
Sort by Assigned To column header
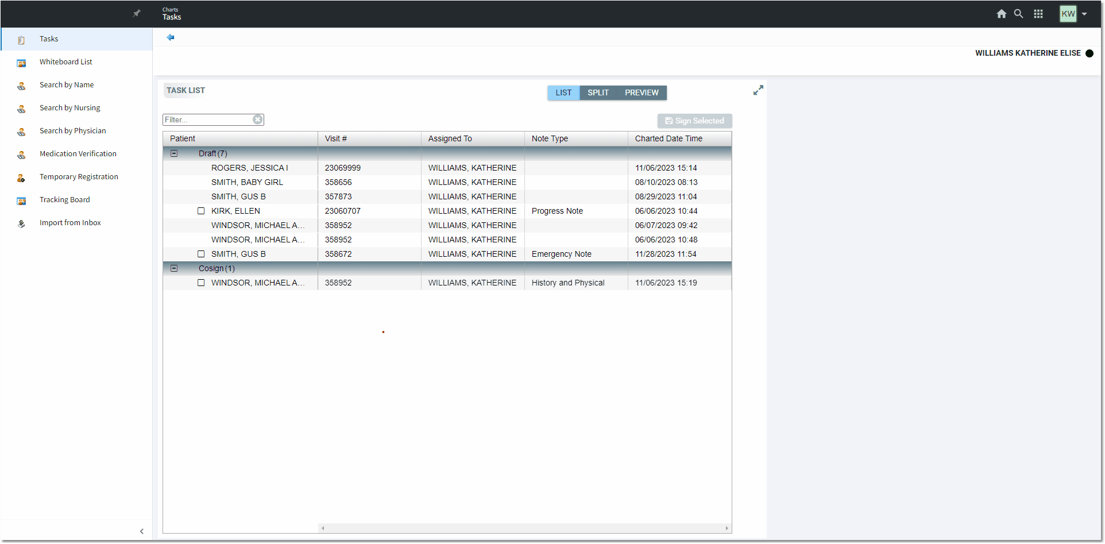473,138
